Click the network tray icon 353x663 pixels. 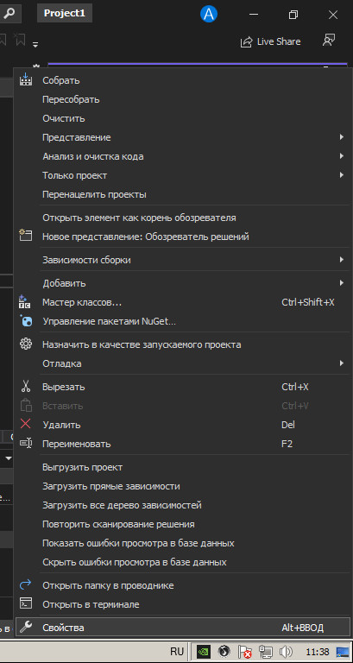pyautogui.click(x=266, y=651)
